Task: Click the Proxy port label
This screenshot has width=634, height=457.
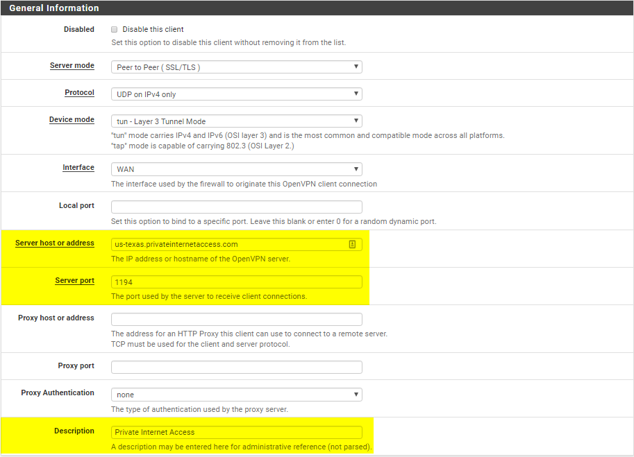Action: click(x=76, y=365)
